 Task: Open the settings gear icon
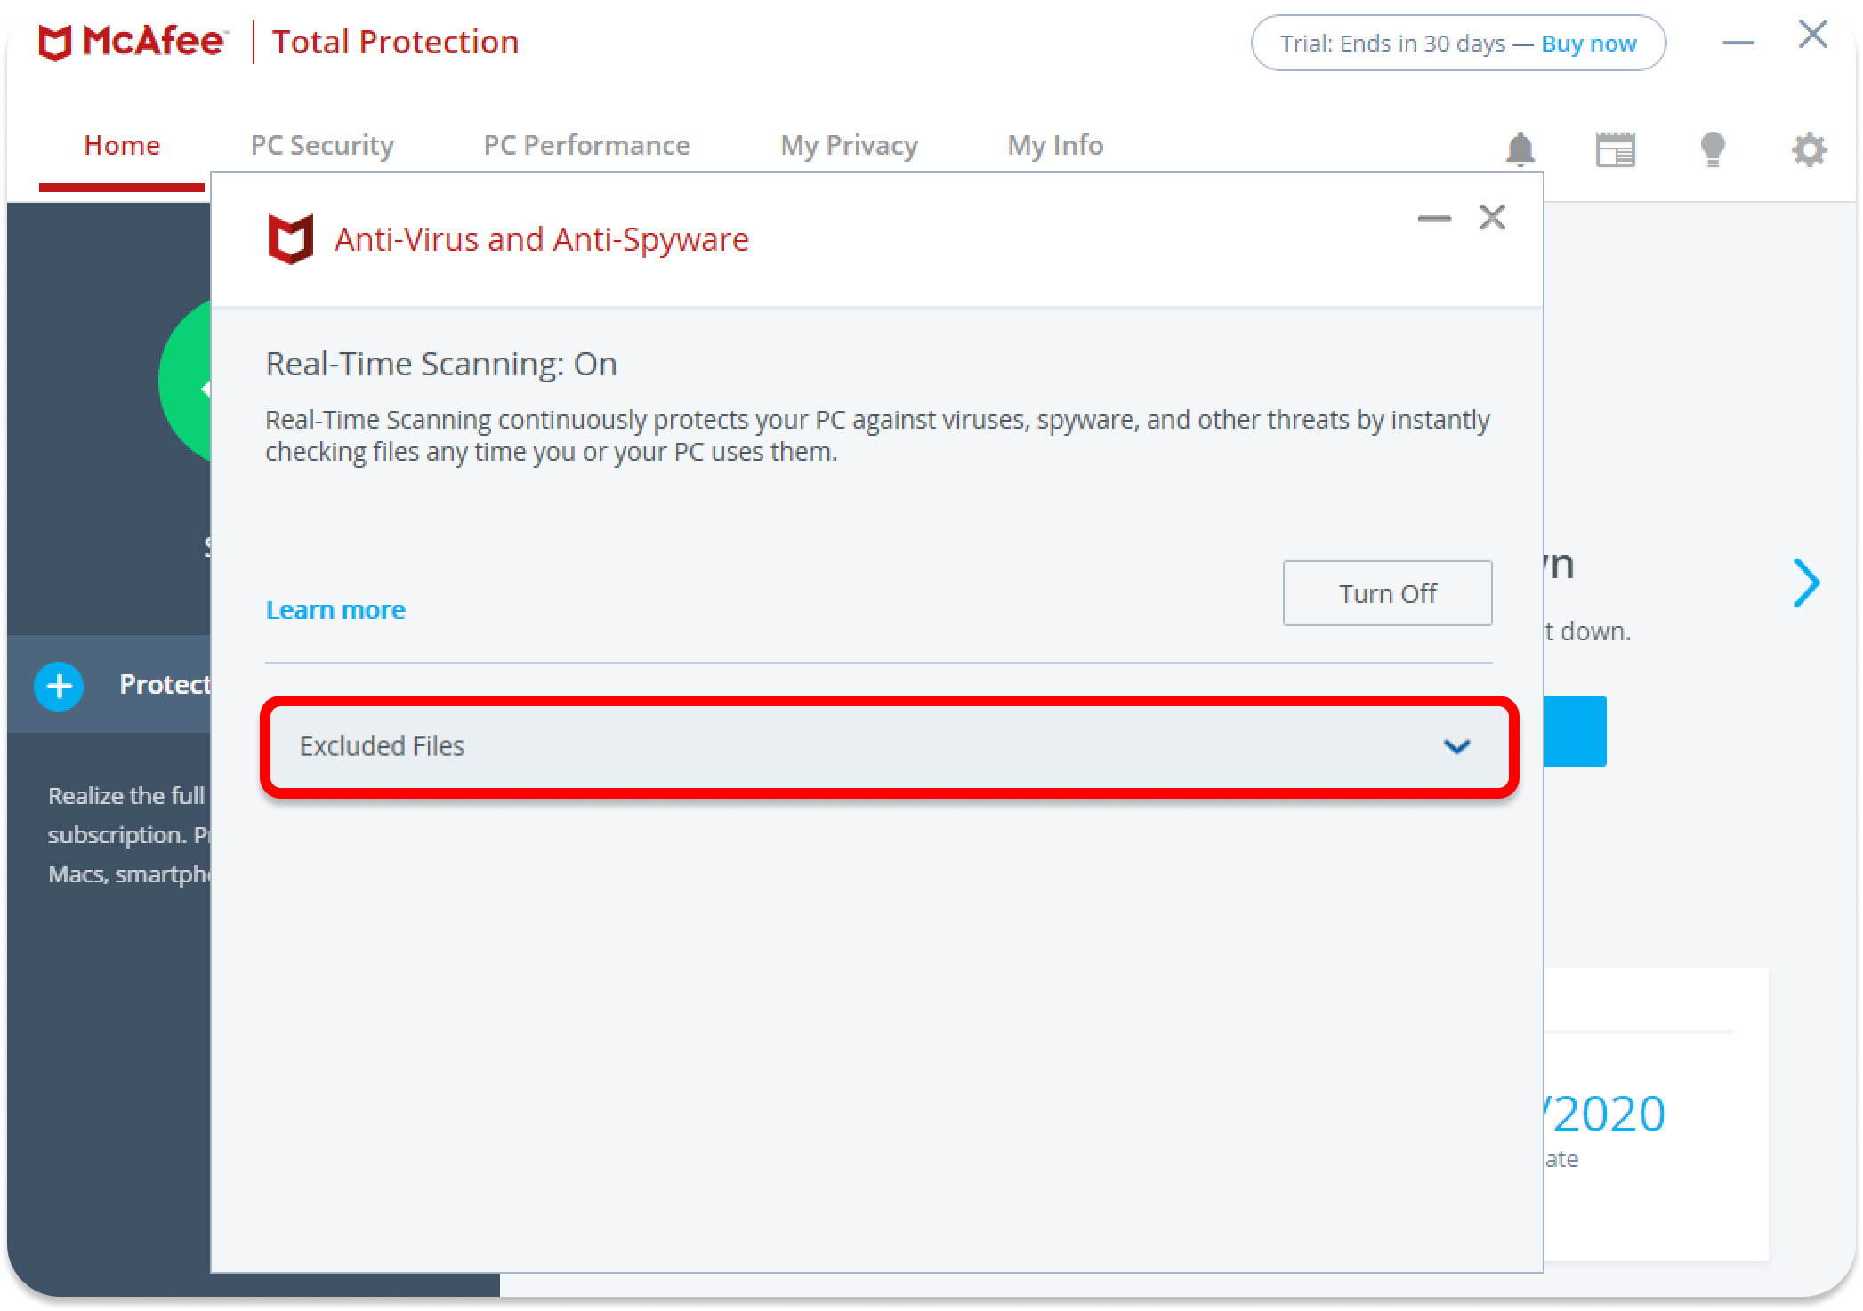click(x=1809, y=149)
